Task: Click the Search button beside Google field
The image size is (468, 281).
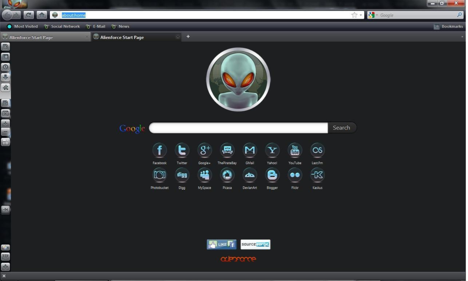Action: pyautogui.click(x=341, y=128)
